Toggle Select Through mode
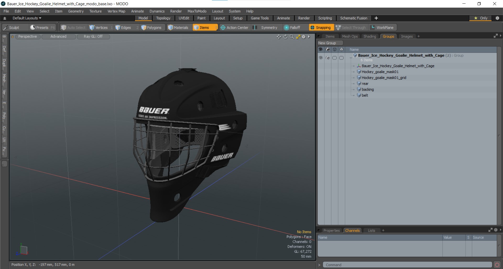Viewport: 503px width, 269px height. [x=351, y=28]
